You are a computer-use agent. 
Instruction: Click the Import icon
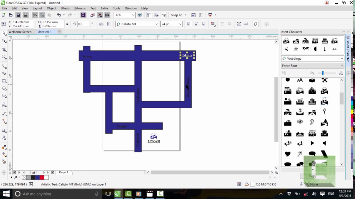coord(93,15)
